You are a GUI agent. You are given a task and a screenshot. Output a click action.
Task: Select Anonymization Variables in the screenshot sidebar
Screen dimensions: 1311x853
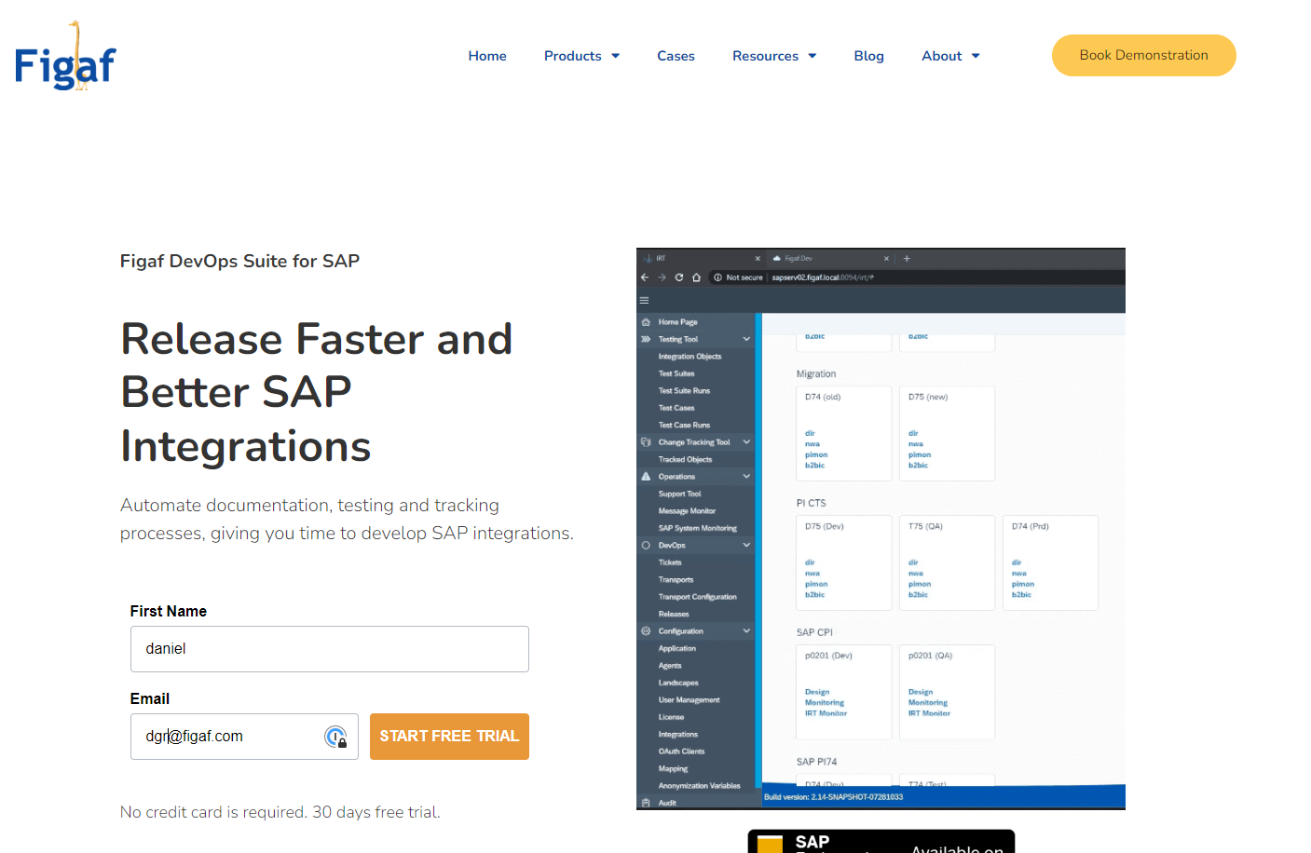pos(699,786)
